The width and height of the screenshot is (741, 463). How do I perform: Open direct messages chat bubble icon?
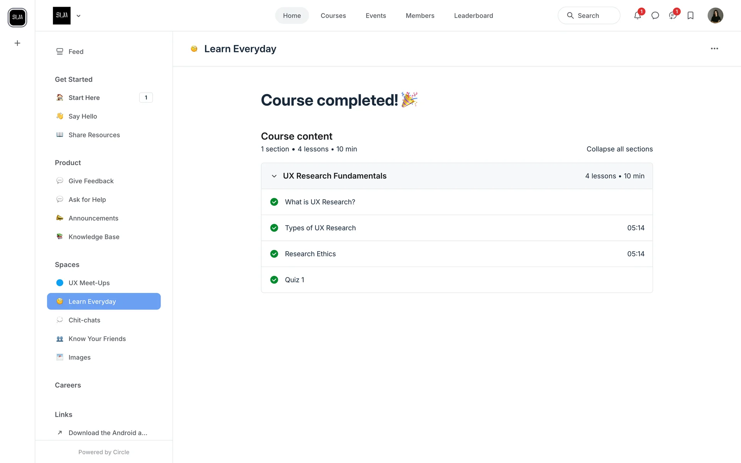pos(655,16)
